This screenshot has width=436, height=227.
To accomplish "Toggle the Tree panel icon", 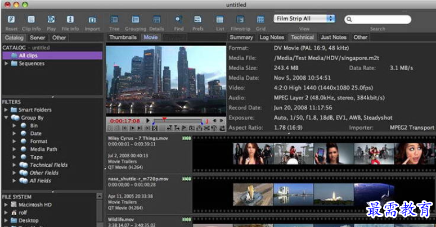I will [x=114, y=20].
